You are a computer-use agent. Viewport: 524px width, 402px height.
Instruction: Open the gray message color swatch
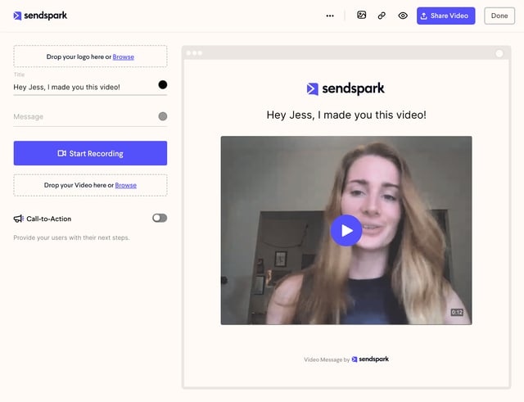pyautogui.click(x=163, y=116)
